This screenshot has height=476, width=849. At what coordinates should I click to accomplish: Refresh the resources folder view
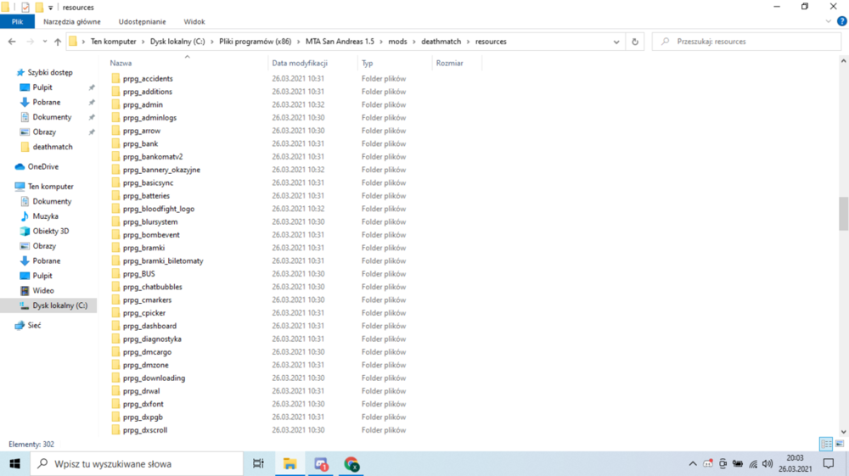[634, 42]
